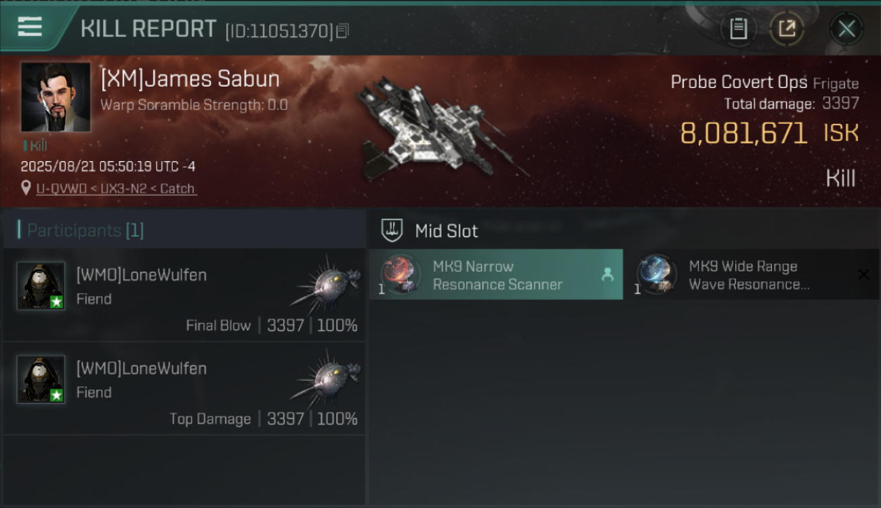Screen dimensions: 881x508
Task: Open LoneWulfen Top Damage portrait
Action: tap(41, 379)
